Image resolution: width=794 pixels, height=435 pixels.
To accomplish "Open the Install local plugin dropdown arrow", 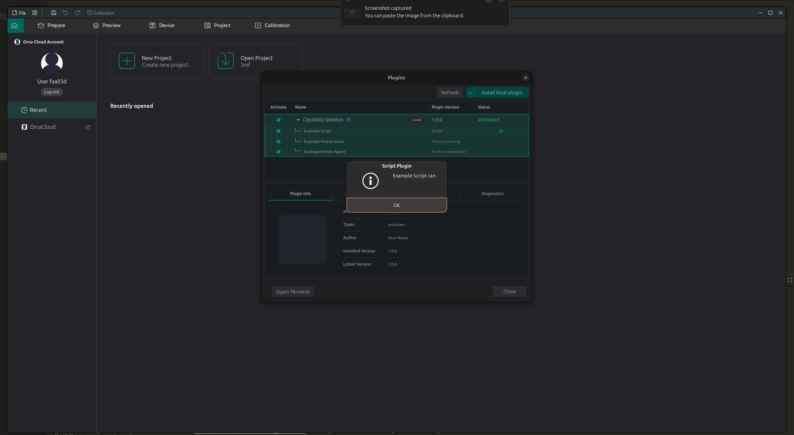I will pyautogui.click(x=470, y=93).
